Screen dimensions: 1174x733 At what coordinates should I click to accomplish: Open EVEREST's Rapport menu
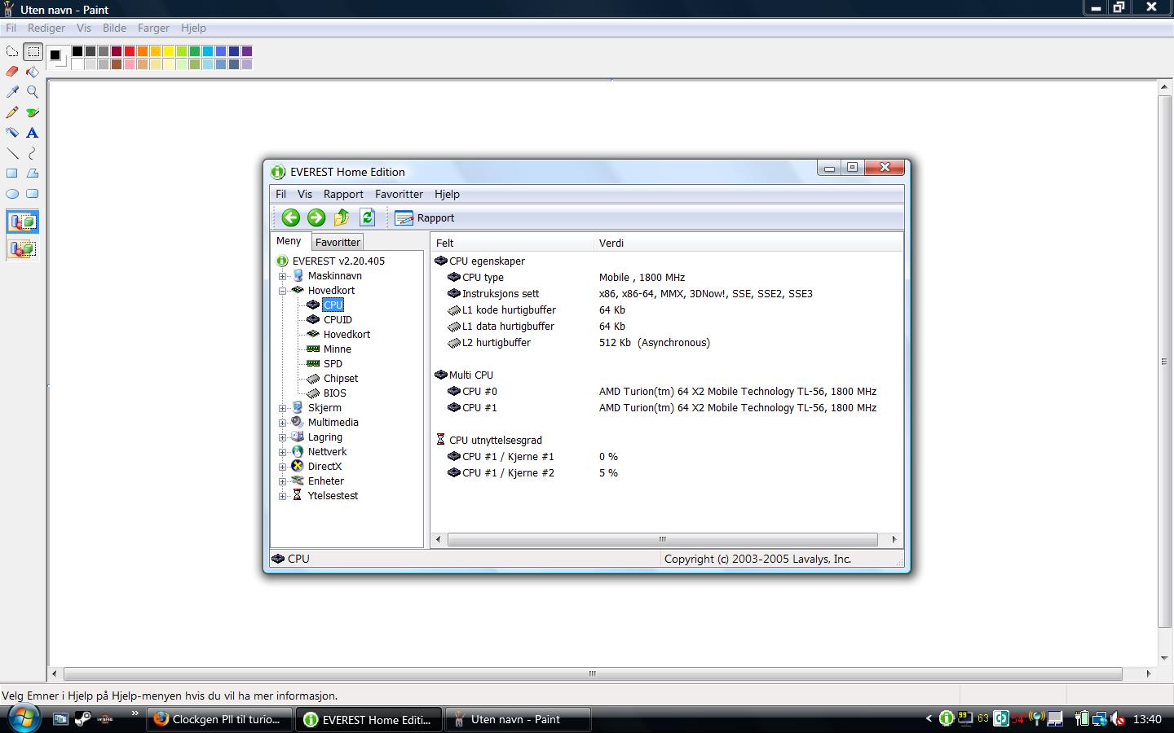[343, 194]
